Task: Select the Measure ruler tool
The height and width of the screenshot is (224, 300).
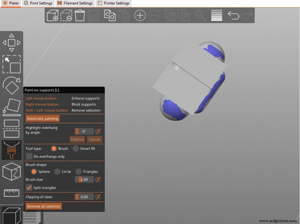Action: coord(12,193)
